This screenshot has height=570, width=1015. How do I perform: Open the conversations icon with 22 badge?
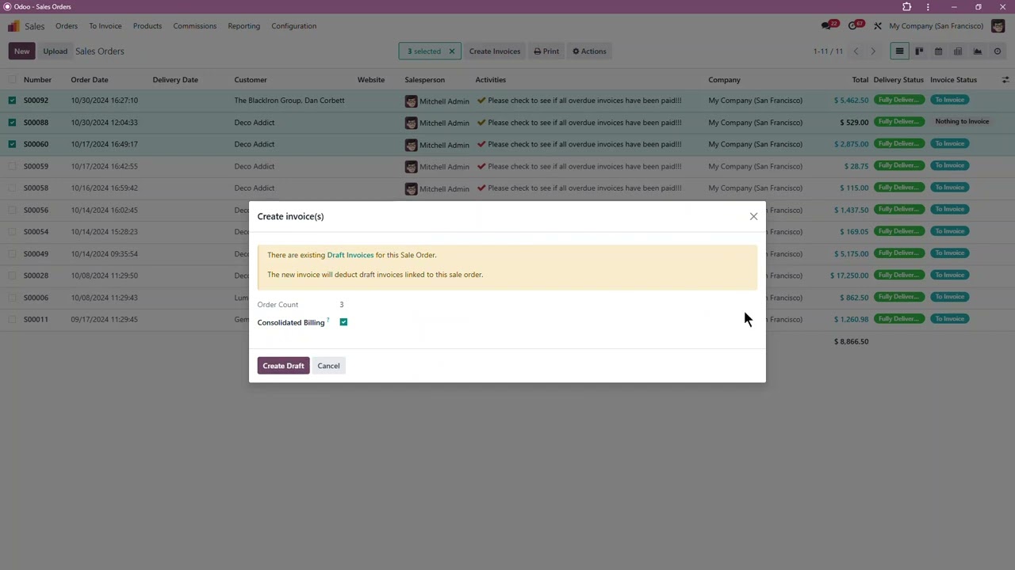click(x=828, y=25)
